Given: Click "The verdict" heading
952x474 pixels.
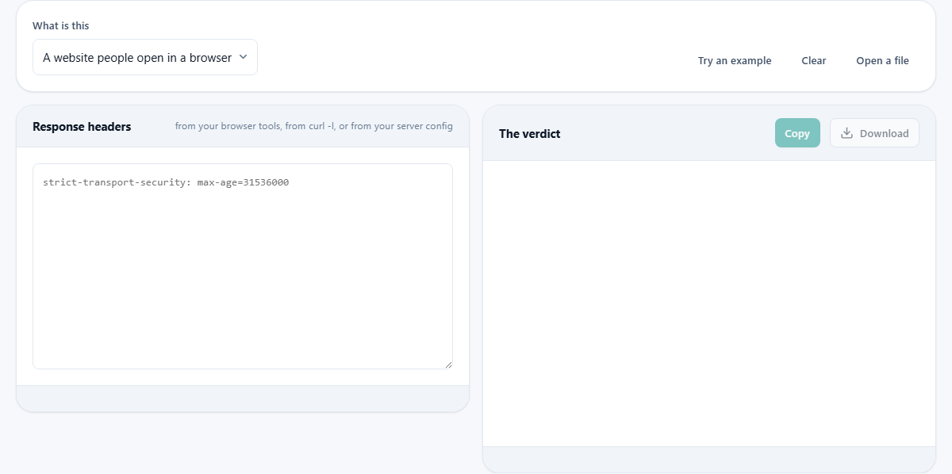Looking at the screenshot, I should click(x=529, y=134).
